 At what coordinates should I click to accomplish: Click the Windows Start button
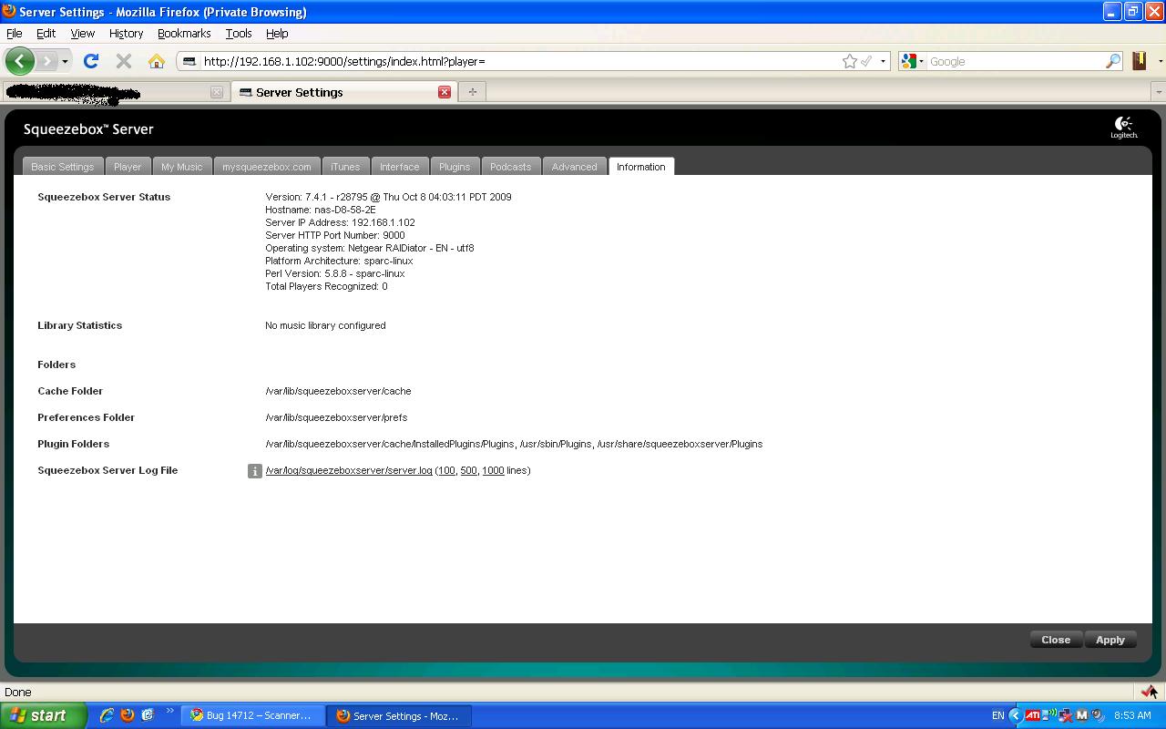41,715
